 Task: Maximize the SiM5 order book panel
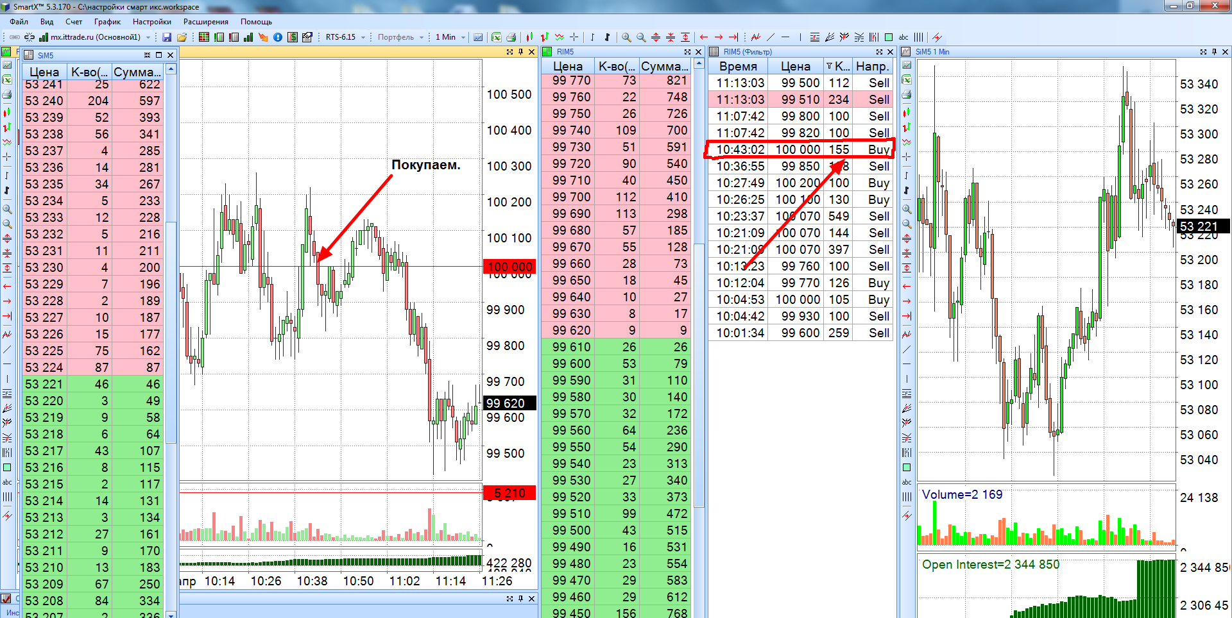(x=158, y=55)
